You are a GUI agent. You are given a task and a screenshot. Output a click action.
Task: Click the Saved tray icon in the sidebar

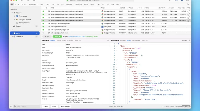pyautogui.click(x=14, y=26)
